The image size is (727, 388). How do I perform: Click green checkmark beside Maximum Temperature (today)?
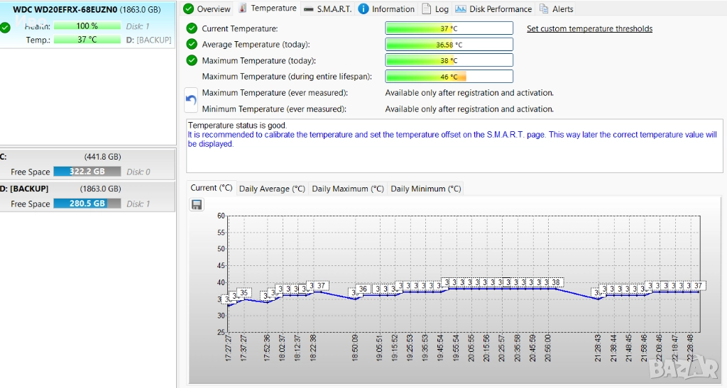pyautogui.click(x=192, y=60)
